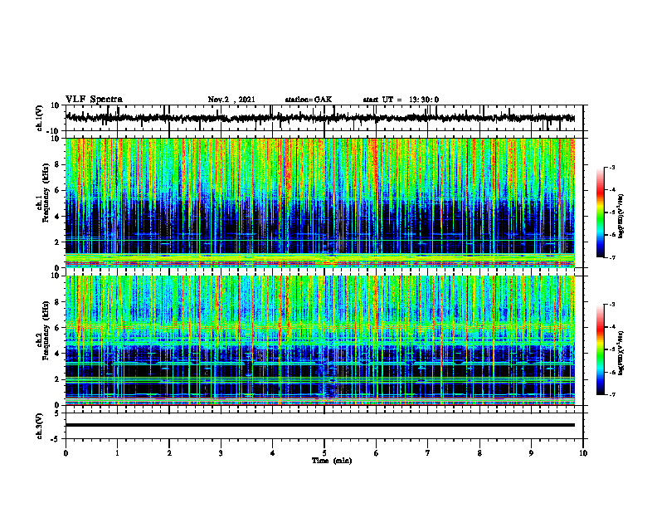Click the 'ch.3(V)' axis label
Screen dimensions: 657x508
pos(40,426)
